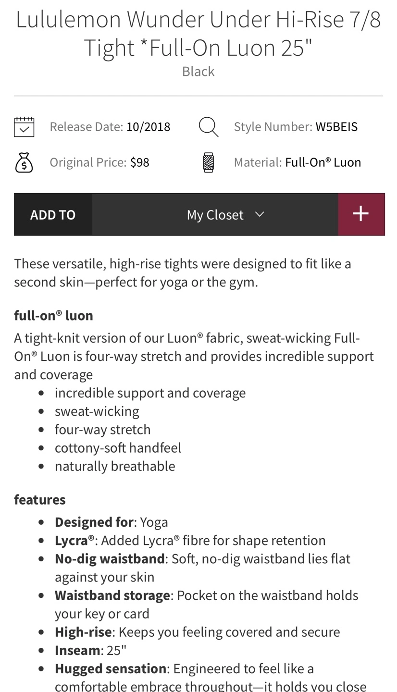Select the Black color label under title

coord(198,72)
